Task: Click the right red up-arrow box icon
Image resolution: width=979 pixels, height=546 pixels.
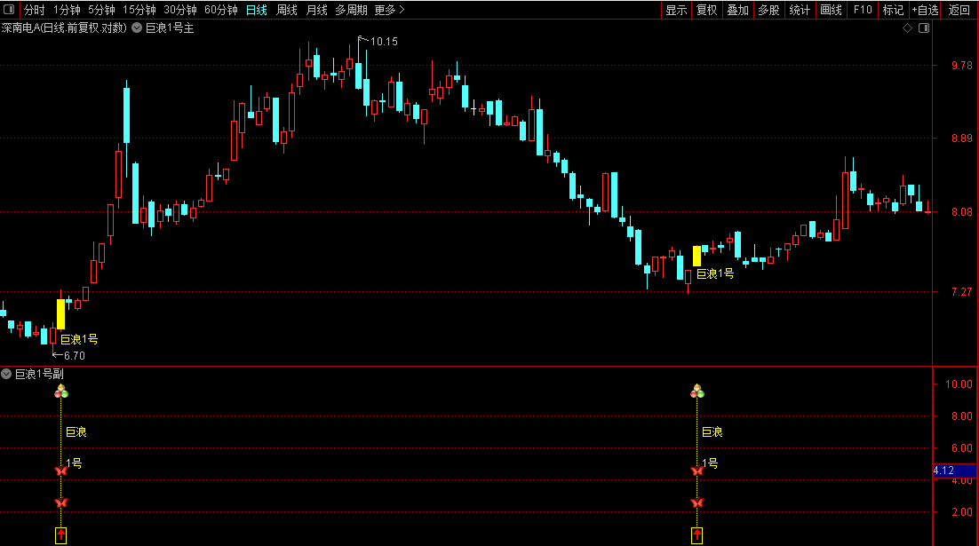Action: (x=696, y=535)
